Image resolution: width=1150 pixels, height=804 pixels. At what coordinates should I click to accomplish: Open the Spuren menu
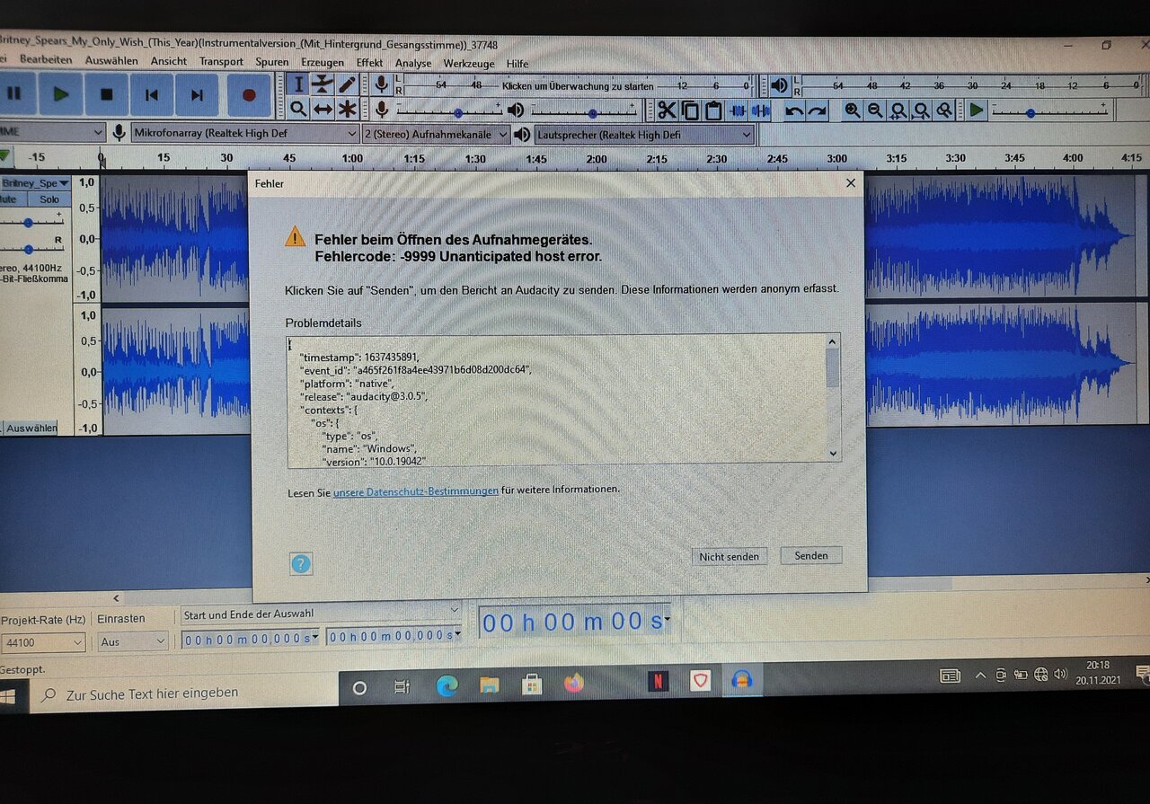click(272, 62)
